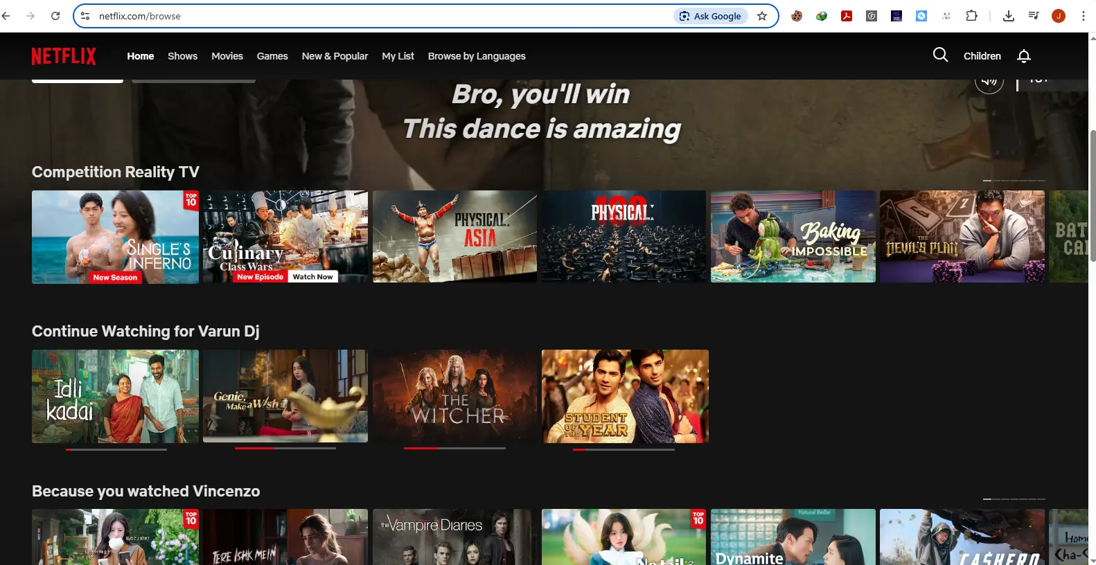
Task: Click the Idli Kadai progress bar
Action: click(x=116, y=449)
